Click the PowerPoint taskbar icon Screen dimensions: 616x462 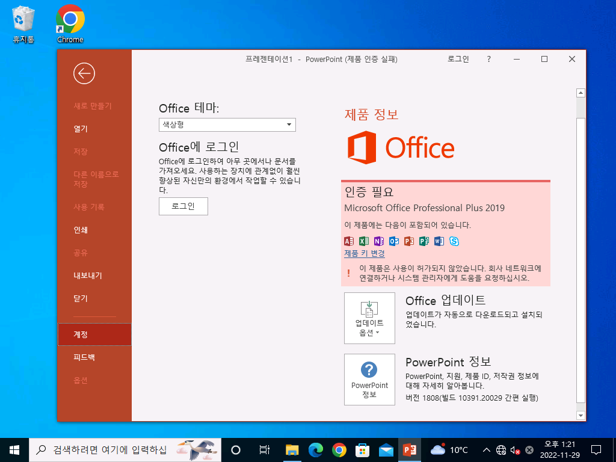coord(410,450)
